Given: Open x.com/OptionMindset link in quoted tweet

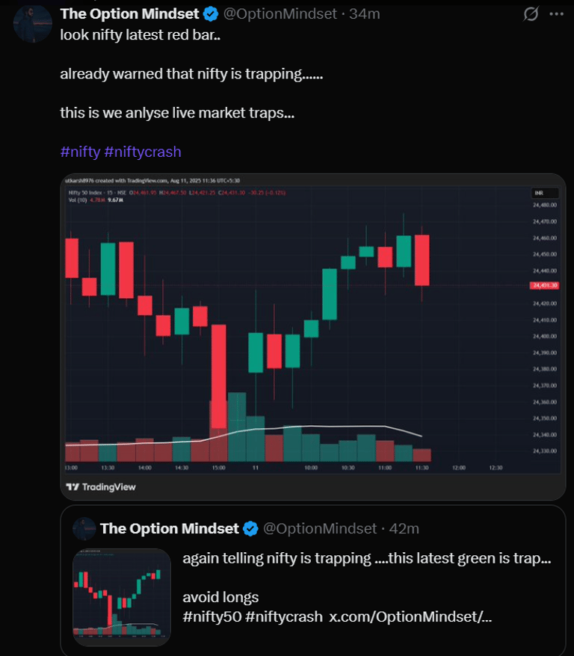Looking at the screenshot, I should 410,616.
